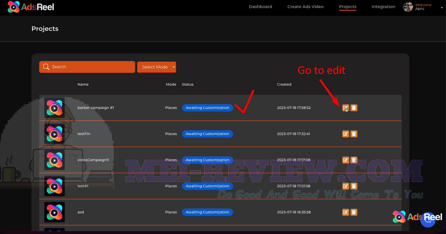Select the videoCampaign11 project name
This screenshot has height=234, width=446.
pyautogui.click(x=93, y=160)
